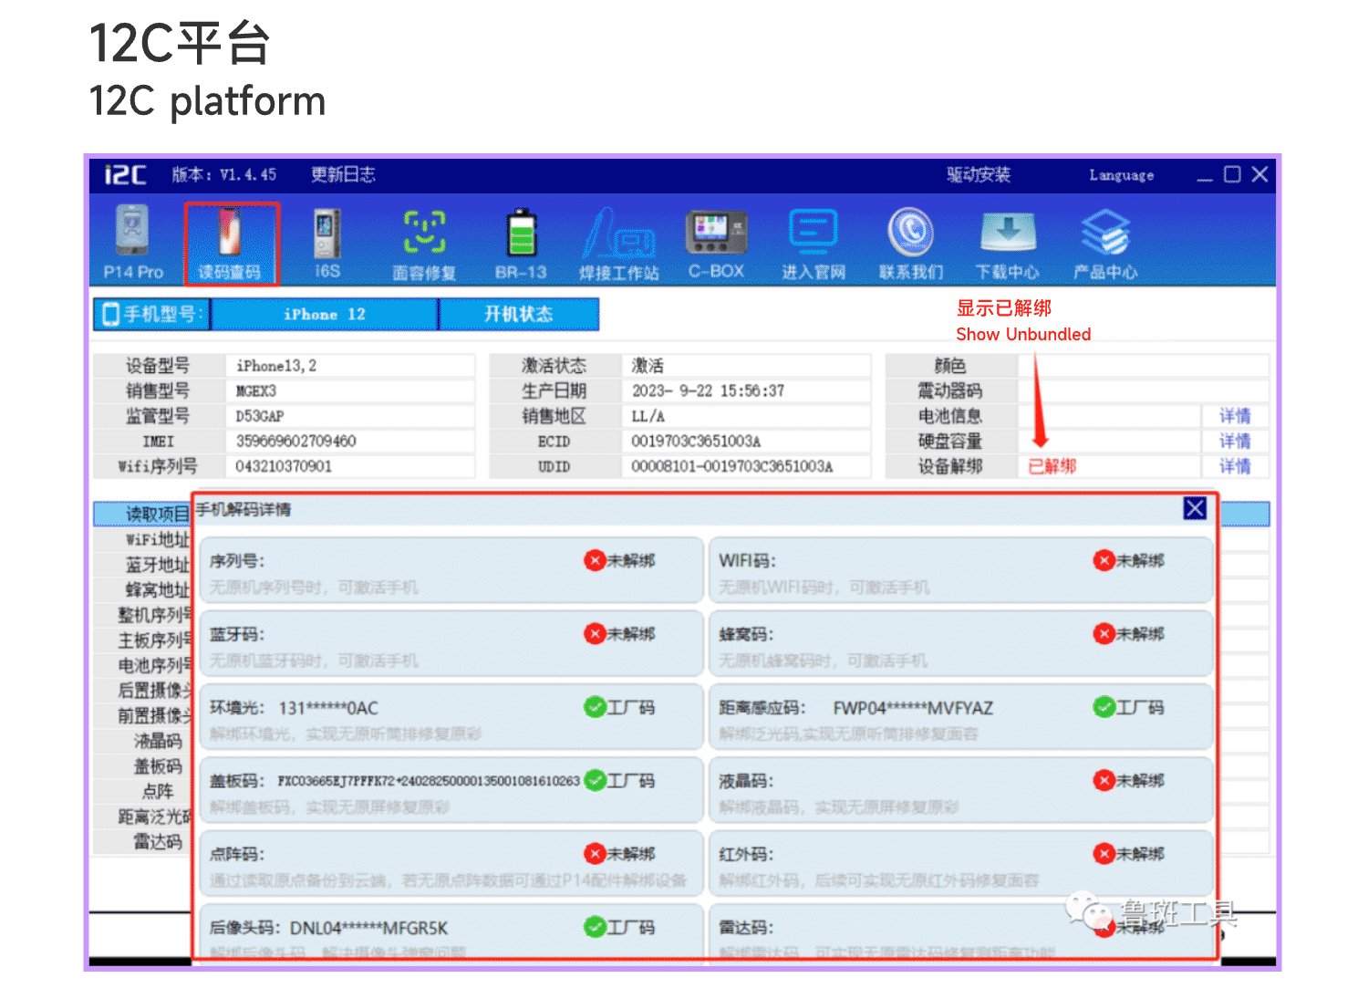Screen dimensions: 1368x999
Task: Click the green check icon for 盖板码
Action: (x=596, y=780)
